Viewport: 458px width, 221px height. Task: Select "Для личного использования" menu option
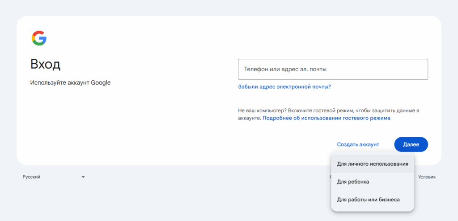(x=373, y=164)
